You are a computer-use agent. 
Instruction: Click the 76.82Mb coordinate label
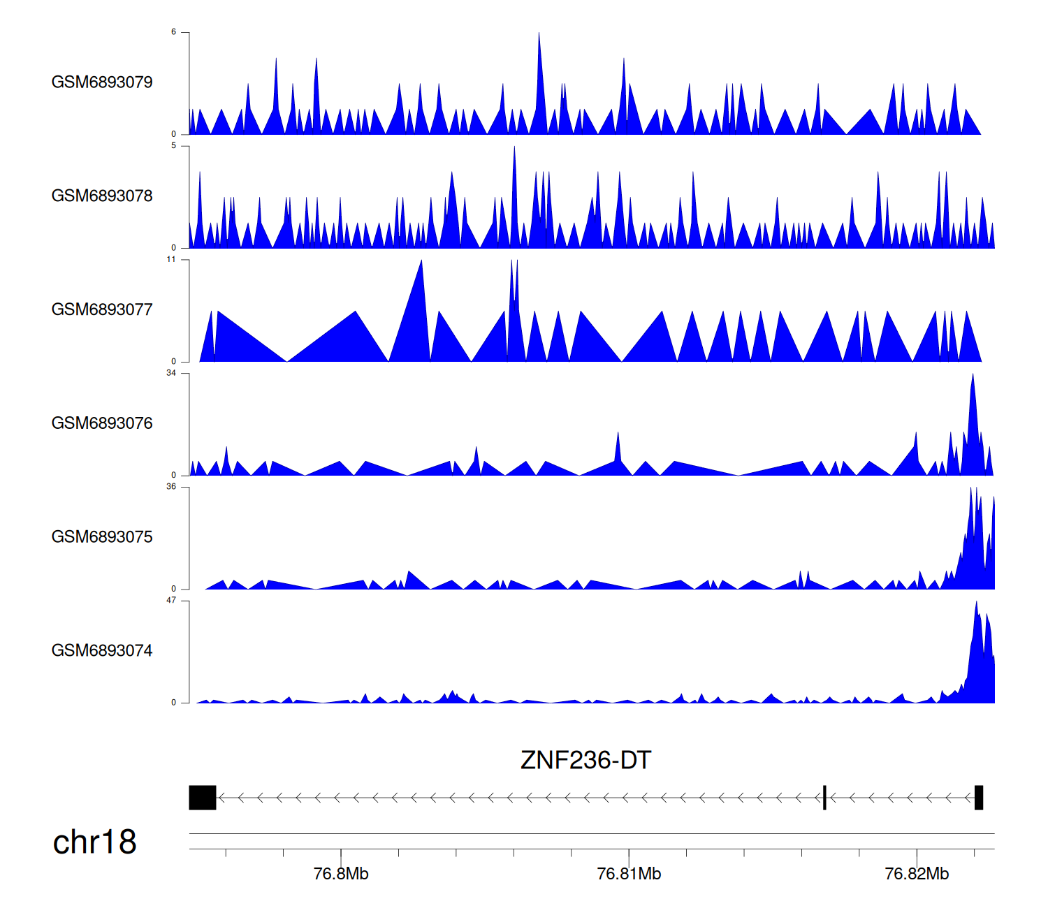pos(917,874)
